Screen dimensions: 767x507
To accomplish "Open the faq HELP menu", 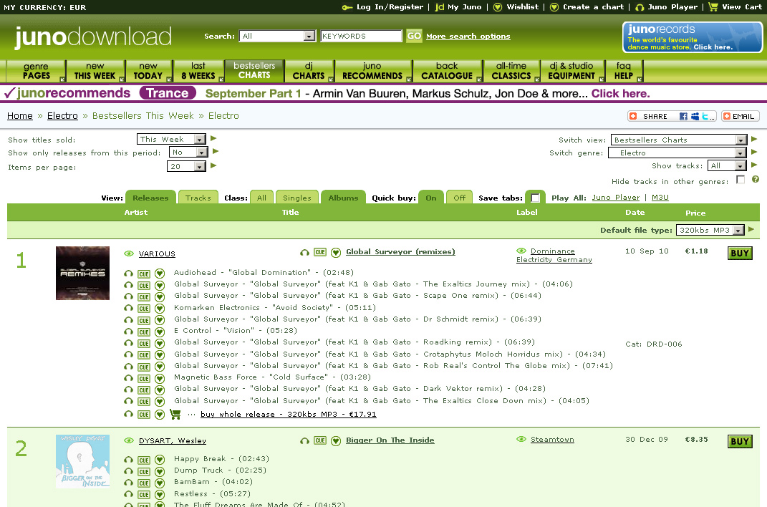I will (x=624, y=71).
